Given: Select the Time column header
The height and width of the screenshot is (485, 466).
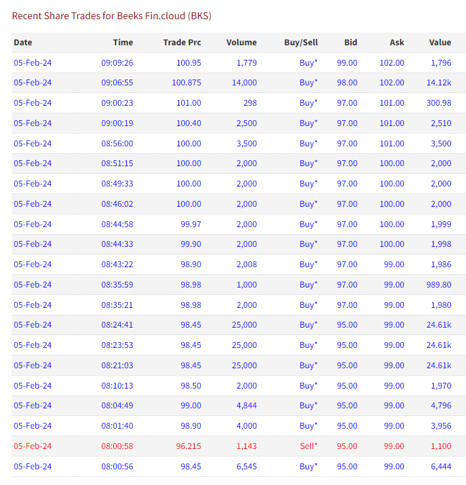Looking at the screenshot, I should click(123, 42).
